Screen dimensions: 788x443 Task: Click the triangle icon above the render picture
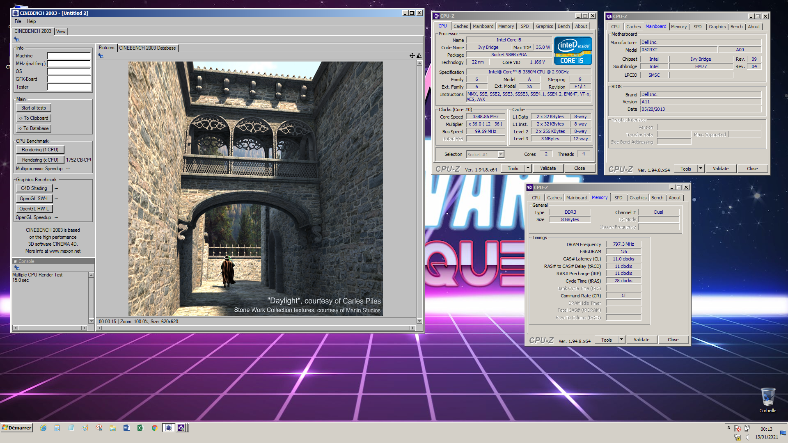tap(419, 55)
